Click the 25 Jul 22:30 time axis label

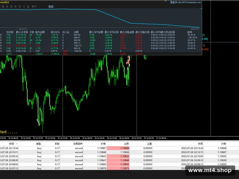(63, 138)
